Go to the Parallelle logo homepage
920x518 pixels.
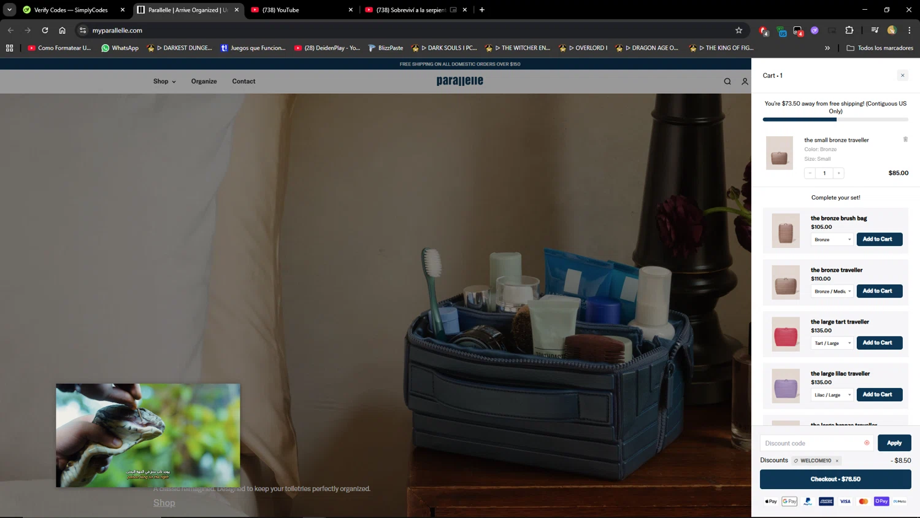click(x=460, y=81)
